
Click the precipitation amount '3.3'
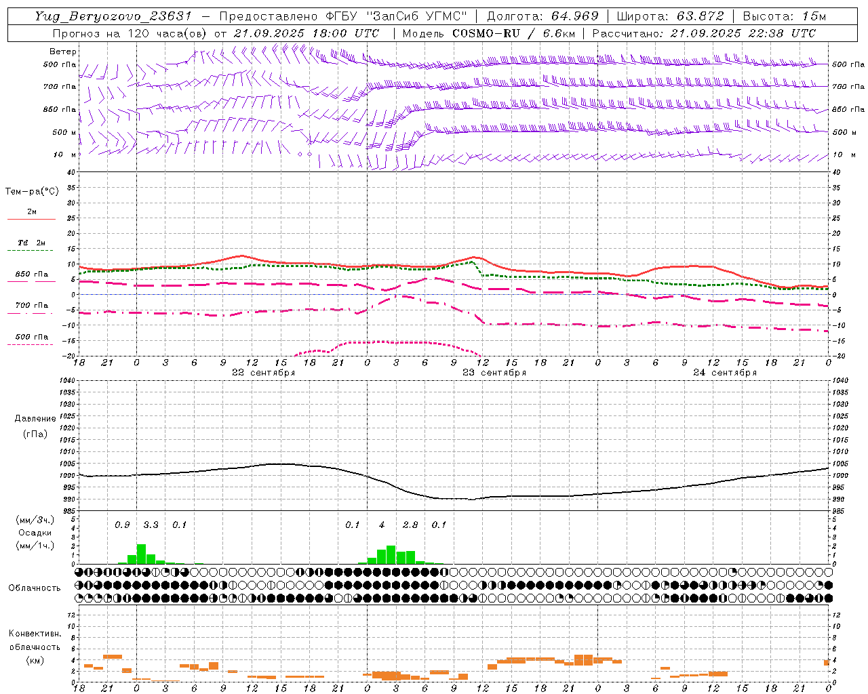pyautogui.click(x=151, y=525)
